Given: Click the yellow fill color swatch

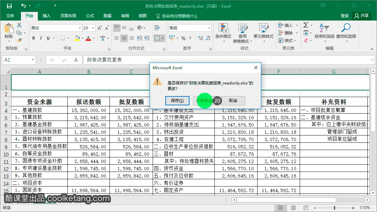Looking at the screenshot, I should click(x=77, y=38).
